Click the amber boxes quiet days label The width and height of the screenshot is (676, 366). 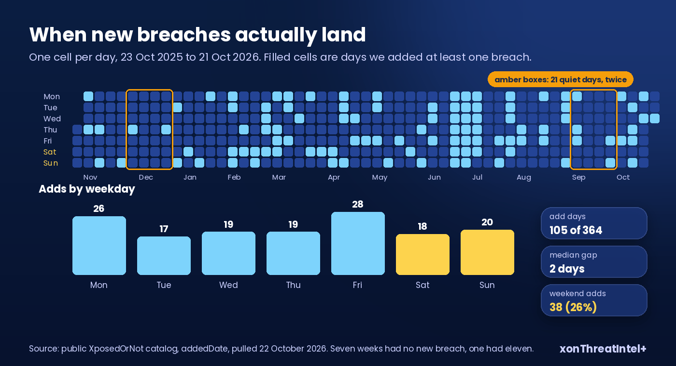561,79
